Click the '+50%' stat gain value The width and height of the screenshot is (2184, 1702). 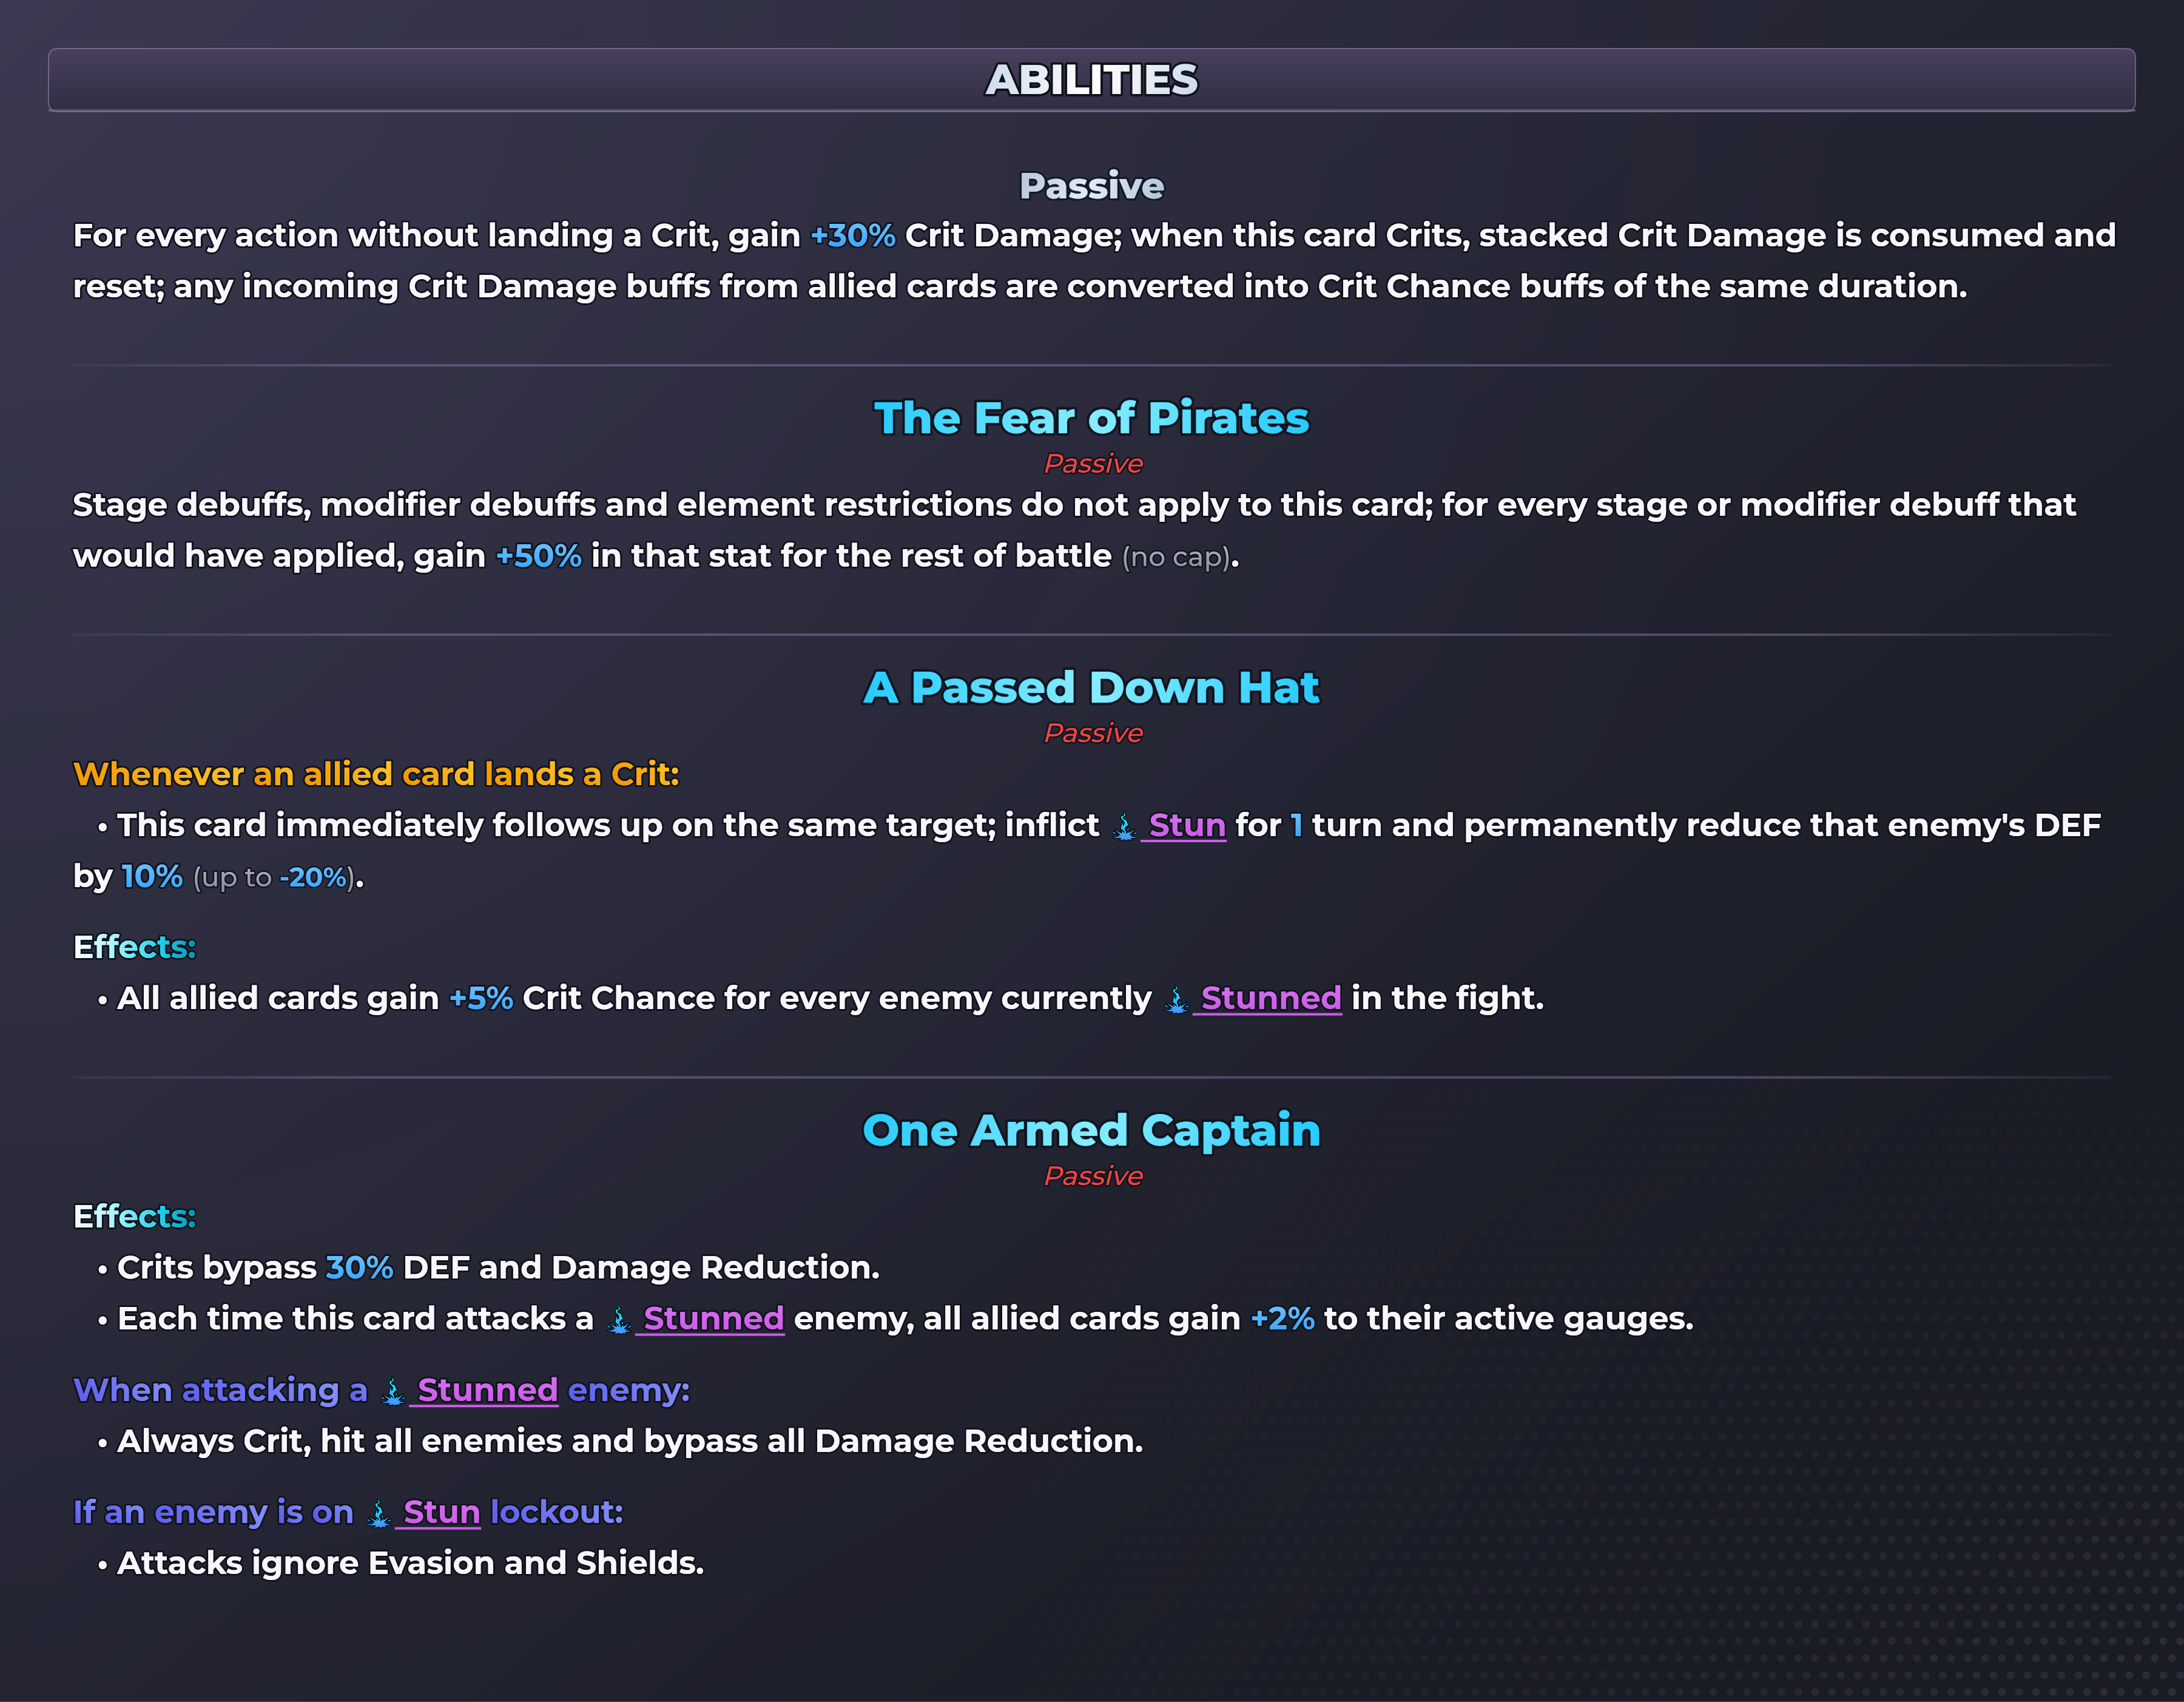539,556
